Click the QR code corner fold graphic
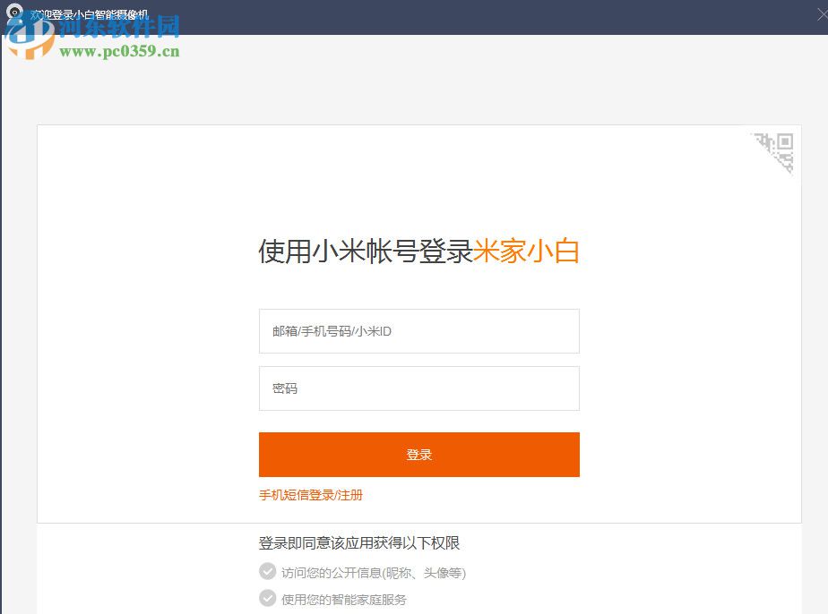Viewport: 828px width, 614px height. 775,154
